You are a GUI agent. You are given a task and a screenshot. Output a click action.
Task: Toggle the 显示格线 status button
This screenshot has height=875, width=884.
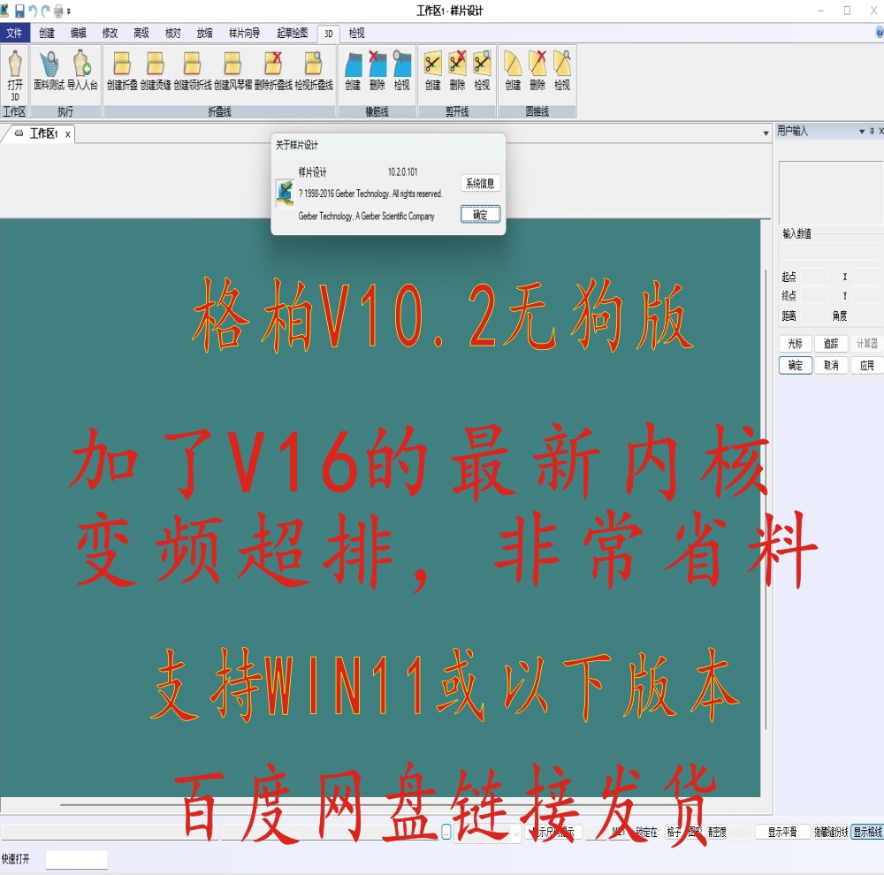coord(868,832)
